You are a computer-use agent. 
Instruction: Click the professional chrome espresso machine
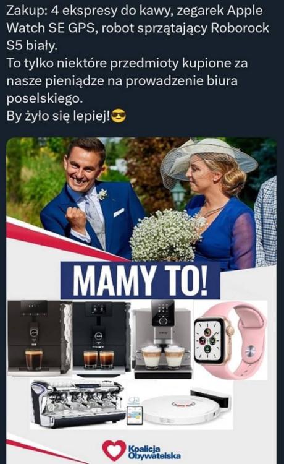point(78,403)
